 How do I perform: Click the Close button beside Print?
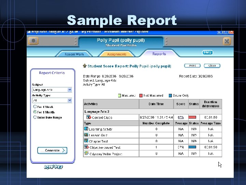[212, 65]
